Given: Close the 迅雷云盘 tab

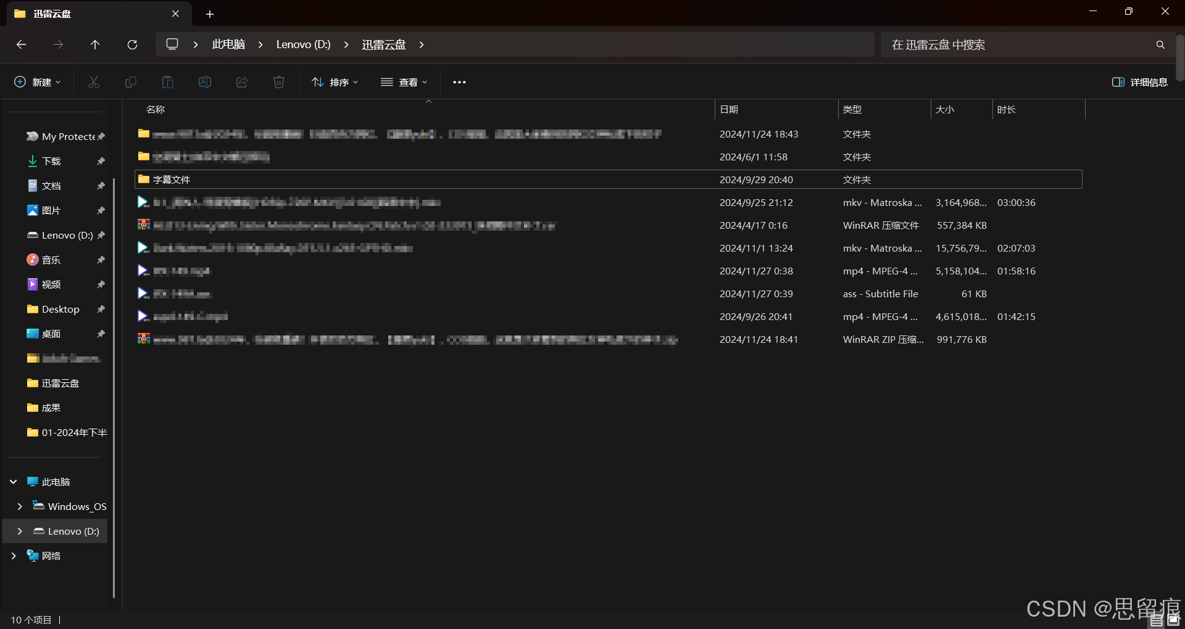Looking at the screenshot, I should [x=175, y=14].
